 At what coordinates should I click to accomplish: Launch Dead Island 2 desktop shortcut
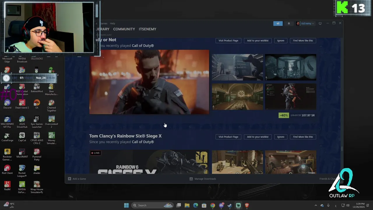coord(22,104)
